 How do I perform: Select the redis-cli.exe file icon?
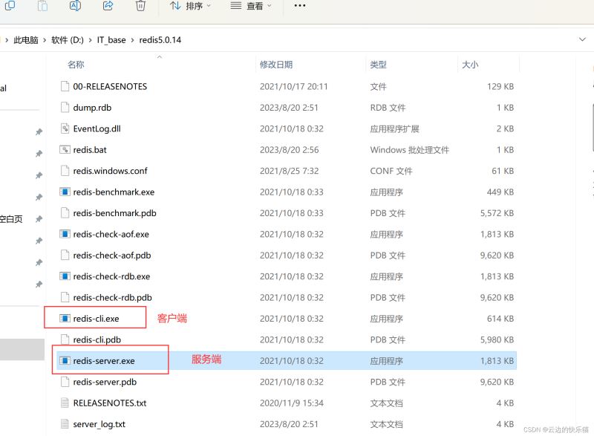[65, 319]
